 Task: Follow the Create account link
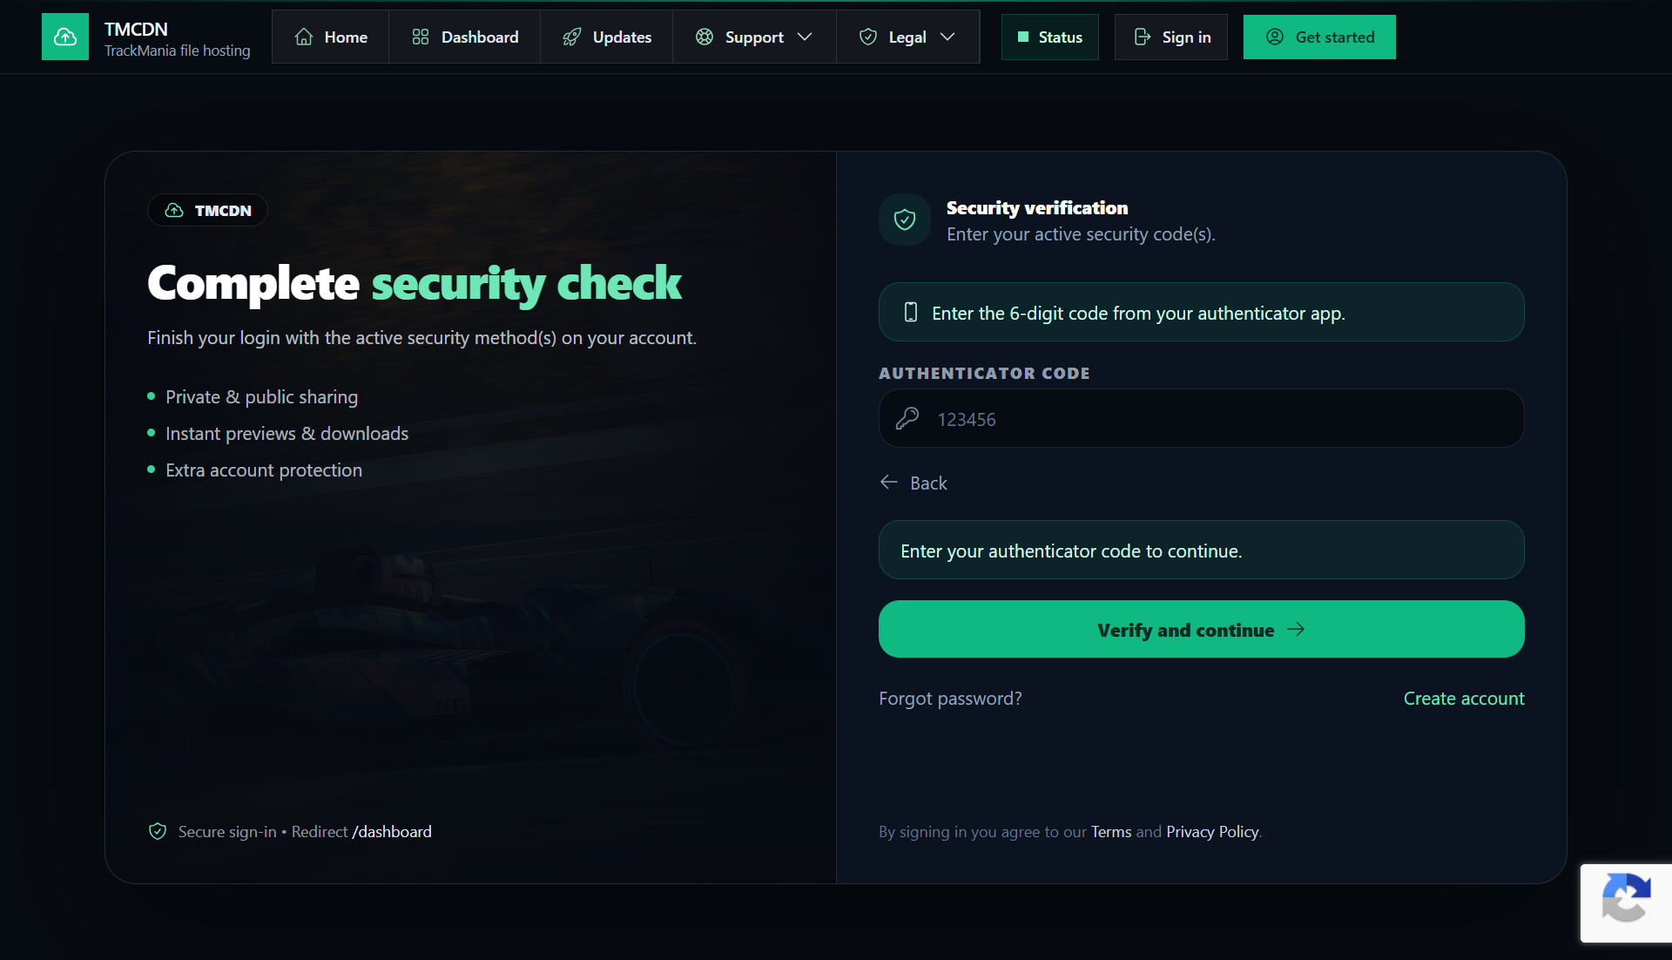[1463, 699]
